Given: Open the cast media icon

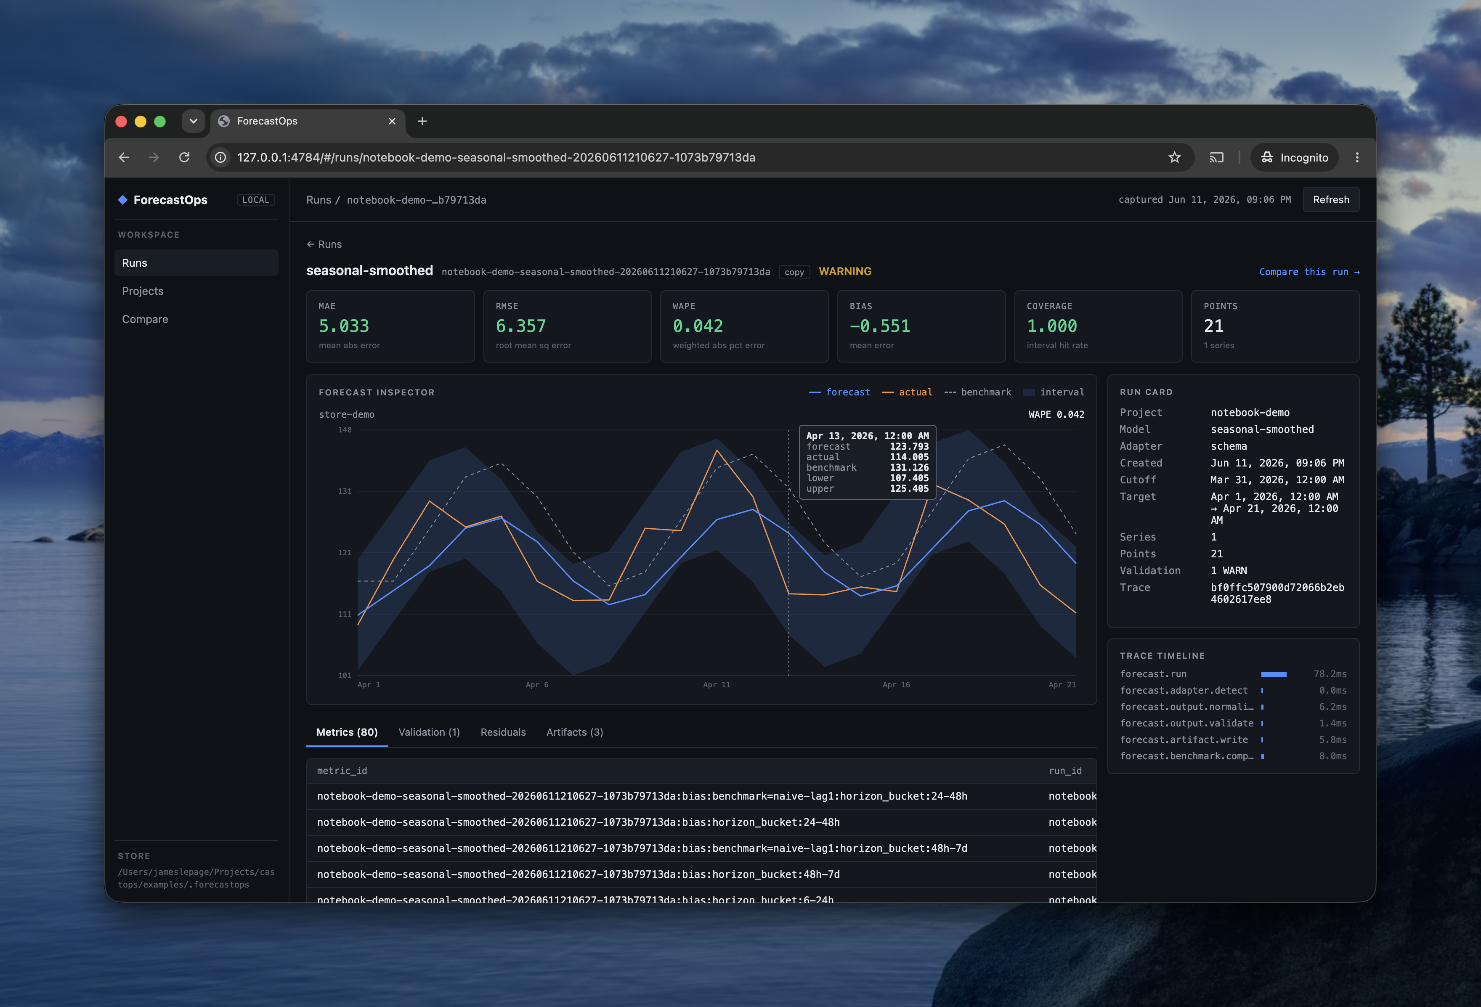Looking at the screenshot, I should 1216,157.
